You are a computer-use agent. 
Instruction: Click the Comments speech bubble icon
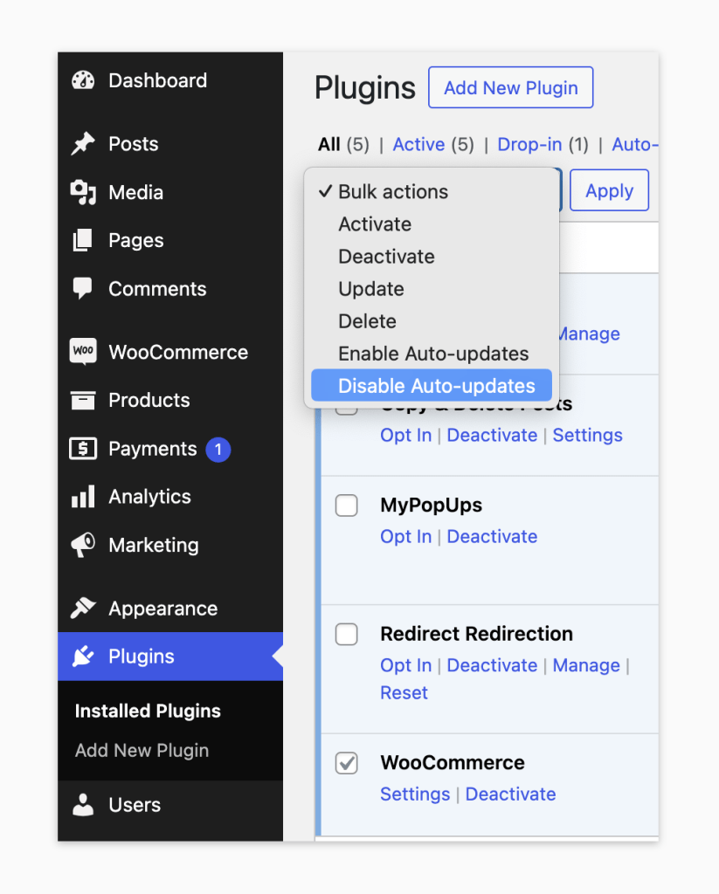coord(83,289)
